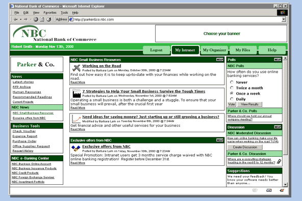This screenshot has height=201, width=302.
Task: Select the Once a week poll option
Action: (x=232, y=94)
